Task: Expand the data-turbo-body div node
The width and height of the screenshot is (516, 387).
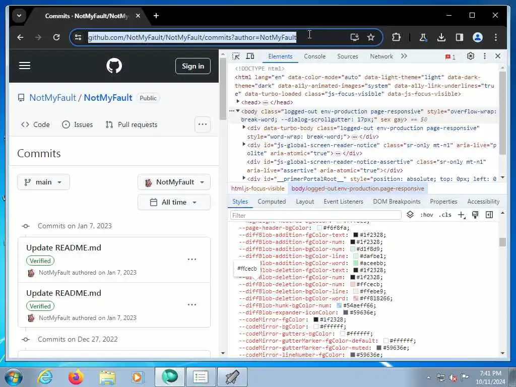Action: click(x=244, y=127)
